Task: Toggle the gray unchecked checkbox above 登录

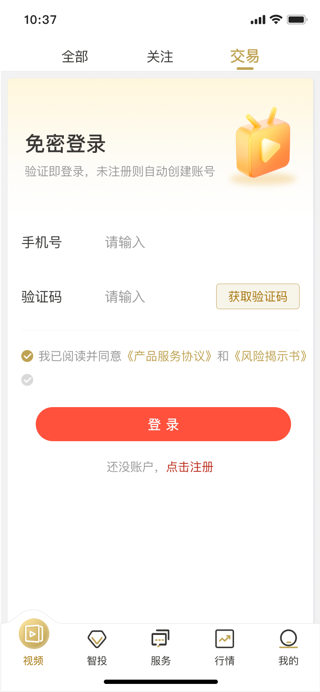Action: (x=27, y=380)
